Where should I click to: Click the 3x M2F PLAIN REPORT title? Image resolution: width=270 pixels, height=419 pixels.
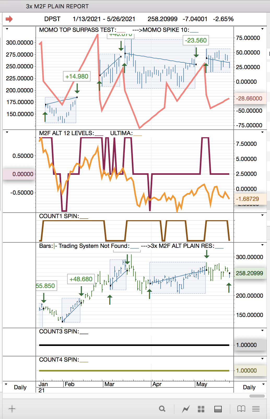coord(57,6)
